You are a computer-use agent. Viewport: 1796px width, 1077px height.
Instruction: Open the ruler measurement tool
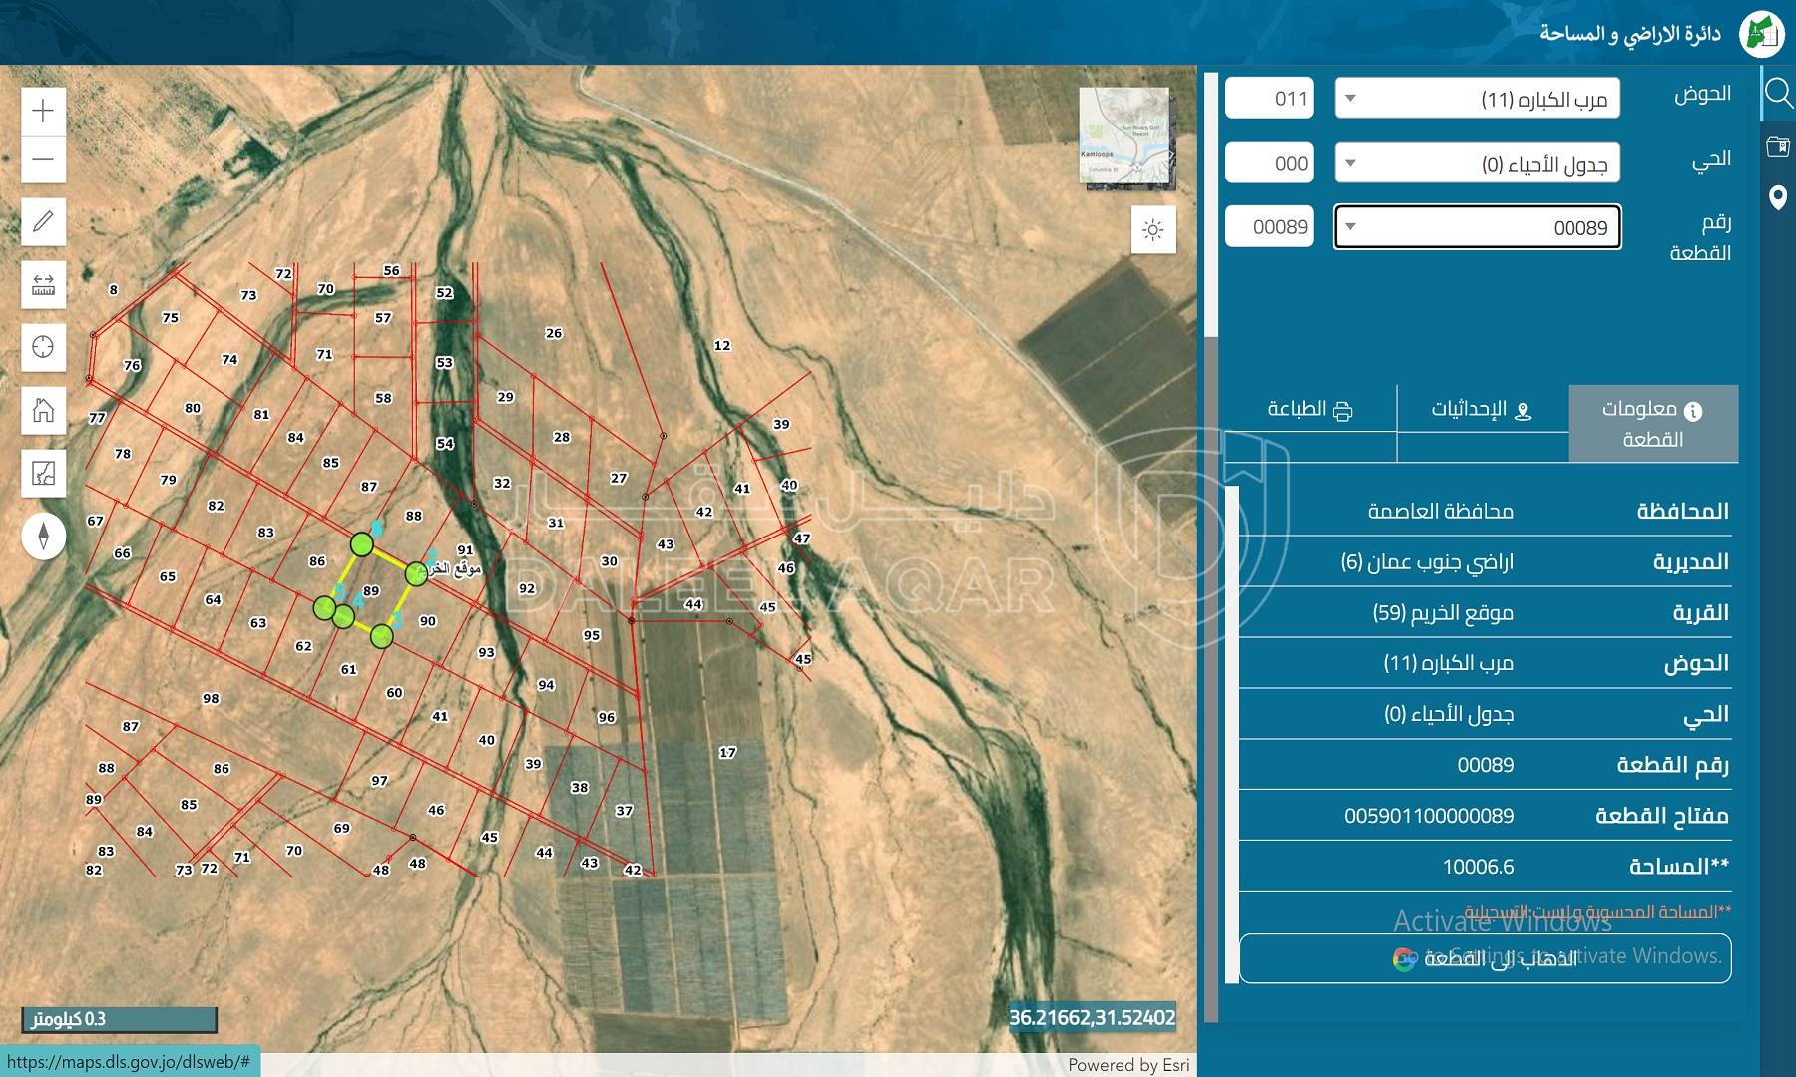pos(43,286)
